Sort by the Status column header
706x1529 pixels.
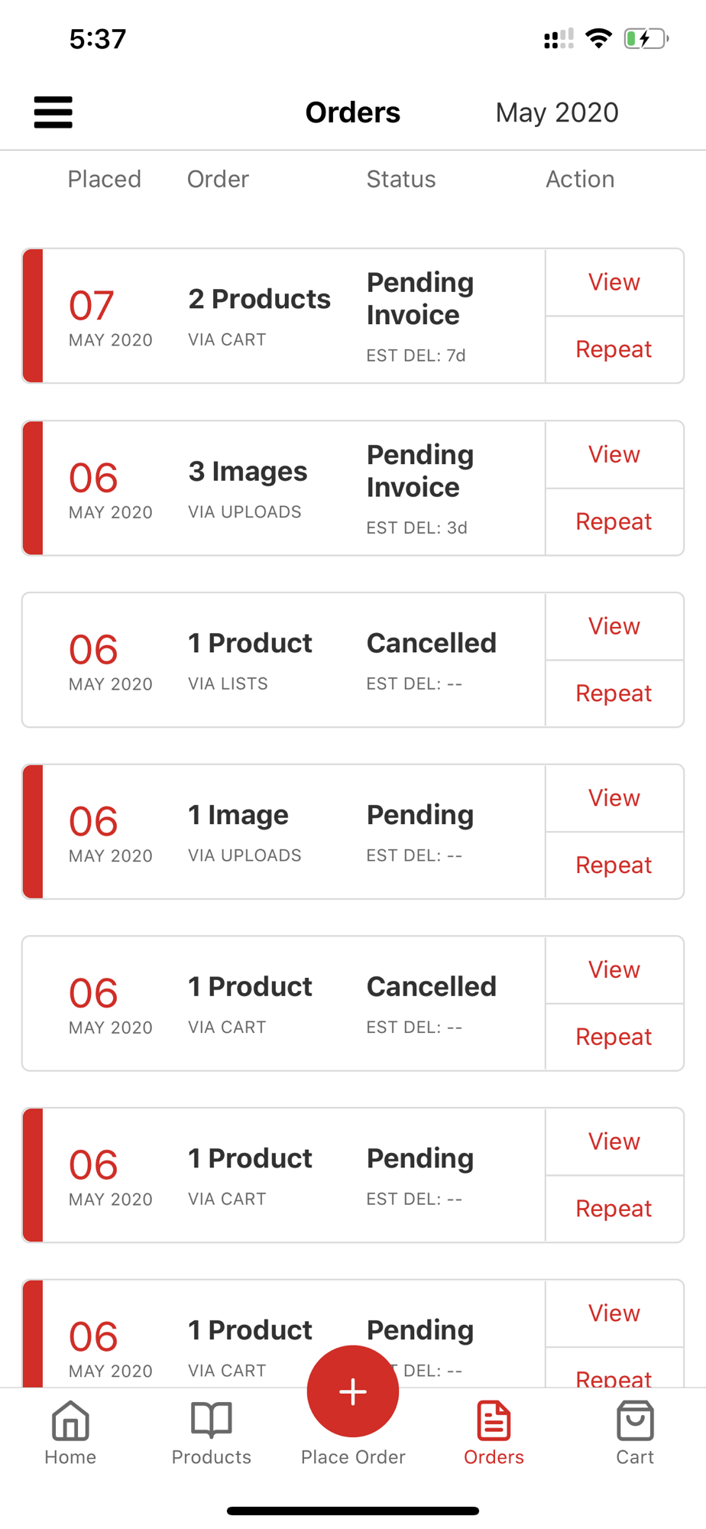[401, 179]
